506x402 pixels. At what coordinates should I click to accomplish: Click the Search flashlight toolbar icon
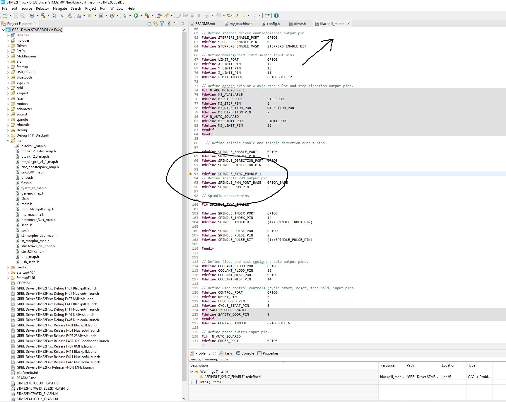point(166,16)
